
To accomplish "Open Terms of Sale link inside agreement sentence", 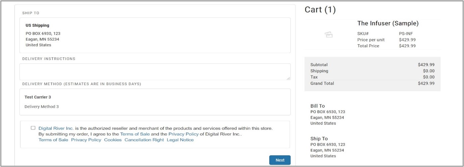I will 135,134.
